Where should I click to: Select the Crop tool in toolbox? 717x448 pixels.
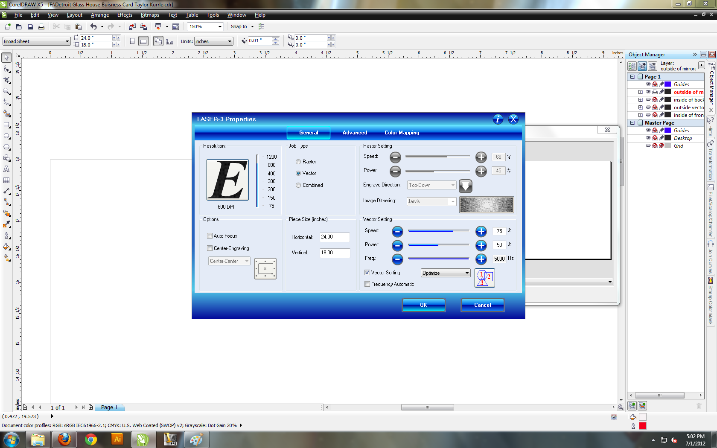click(6, 80)
